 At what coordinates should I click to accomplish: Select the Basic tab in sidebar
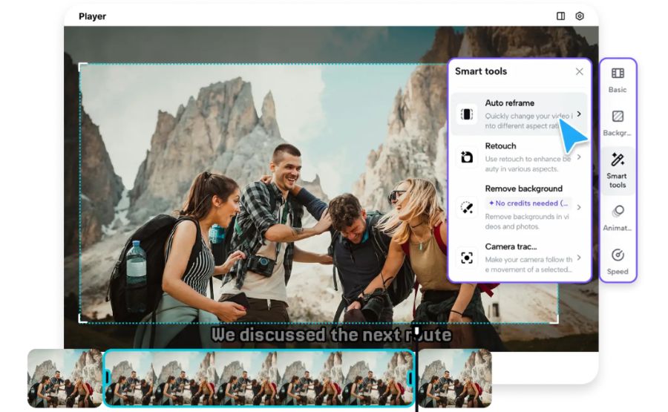[x=618, y=80]
